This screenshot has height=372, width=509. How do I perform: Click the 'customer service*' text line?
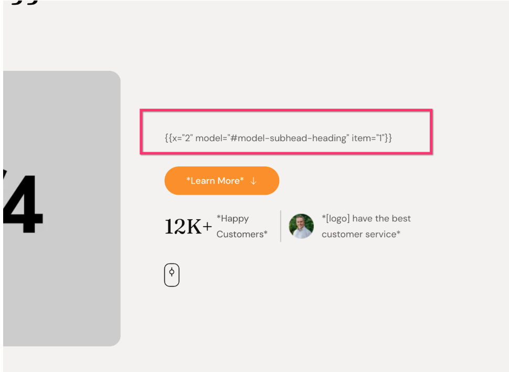pos(361,234)
